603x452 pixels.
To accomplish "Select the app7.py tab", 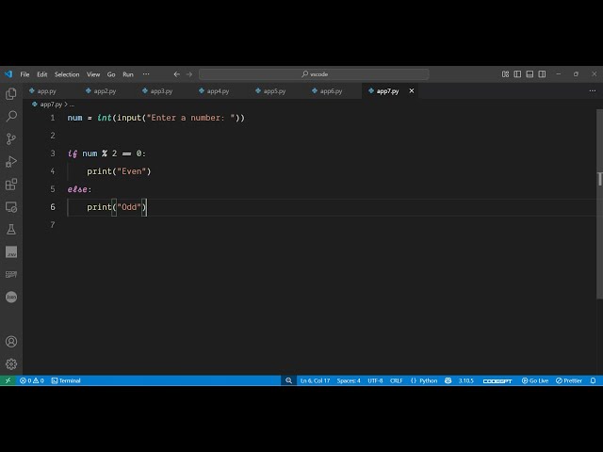I will click(387, 91).
